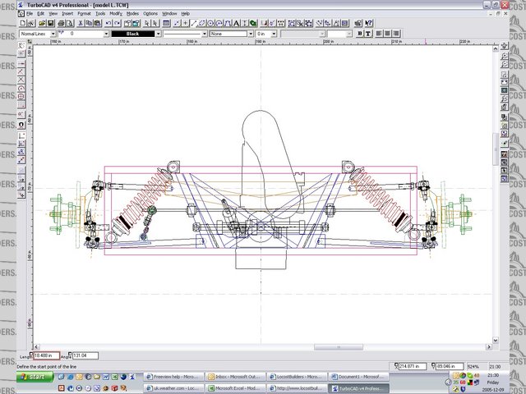Screen dimensions: 526x394
Task: Click the Open file folder icon
Action: pyautogui.click(x=42, y=23)
